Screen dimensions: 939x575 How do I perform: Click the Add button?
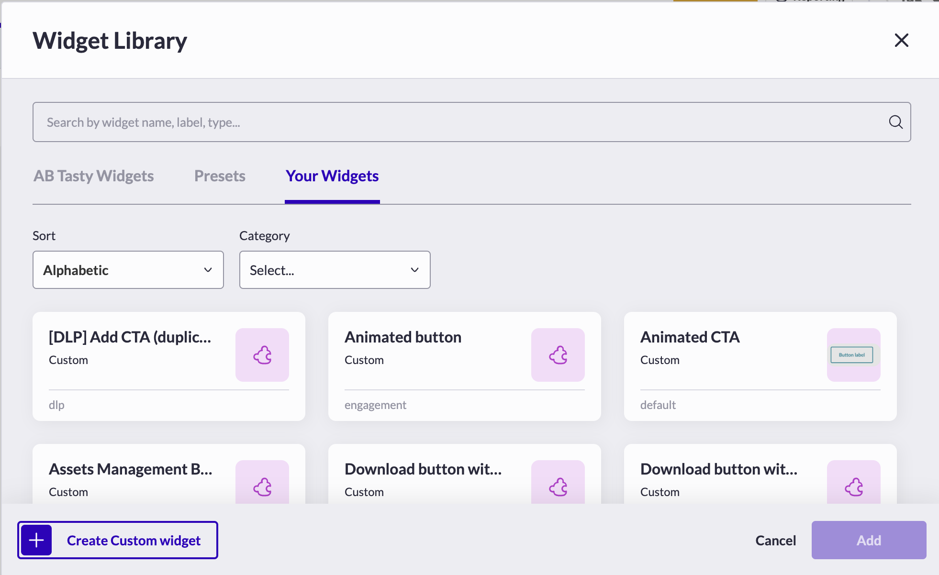tap(869, 540)
